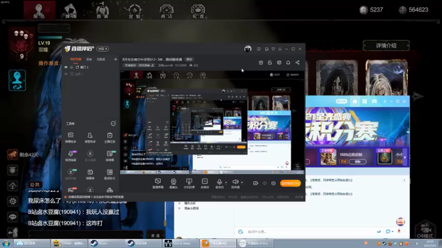Select first scene tab in streaming tool

click(x=76, y=60)
